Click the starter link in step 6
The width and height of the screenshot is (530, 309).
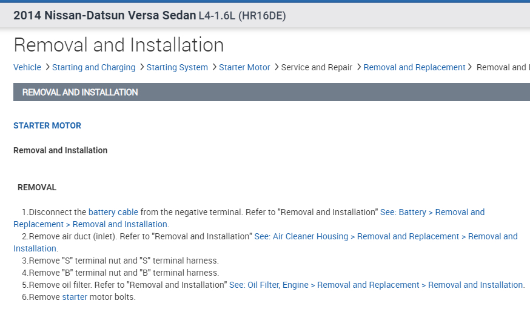[75, 297]
